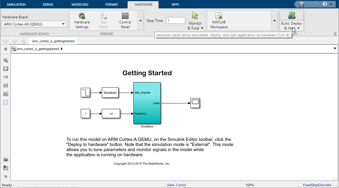This screenshot has height=188, width=339.
Task: Expand the Monitor & Tune dropdown arrow
Action: (202, 28)
